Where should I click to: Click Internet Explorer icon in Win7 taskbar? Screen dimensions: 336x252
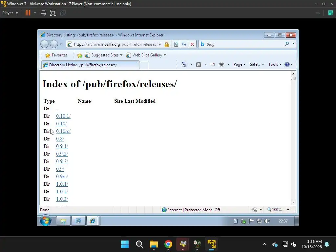pos(92,221)
